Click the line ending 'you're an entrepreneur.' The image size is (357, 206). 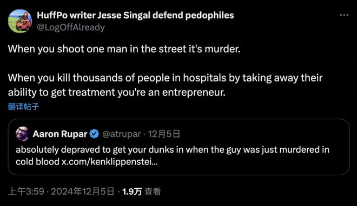[x=117, y=92]
